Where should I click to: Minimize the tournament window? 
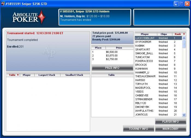click(x=176, y=4)
